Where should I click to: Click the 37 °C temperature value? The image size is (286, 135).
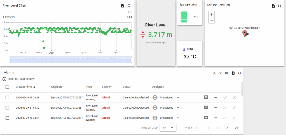(x=190, y=57)
